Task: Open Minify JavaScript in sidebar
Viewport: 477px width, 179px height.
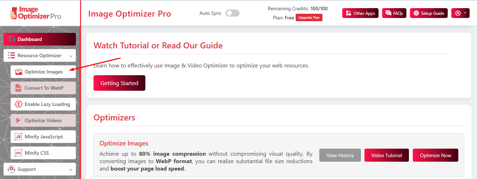Action: tap(43, 137)
